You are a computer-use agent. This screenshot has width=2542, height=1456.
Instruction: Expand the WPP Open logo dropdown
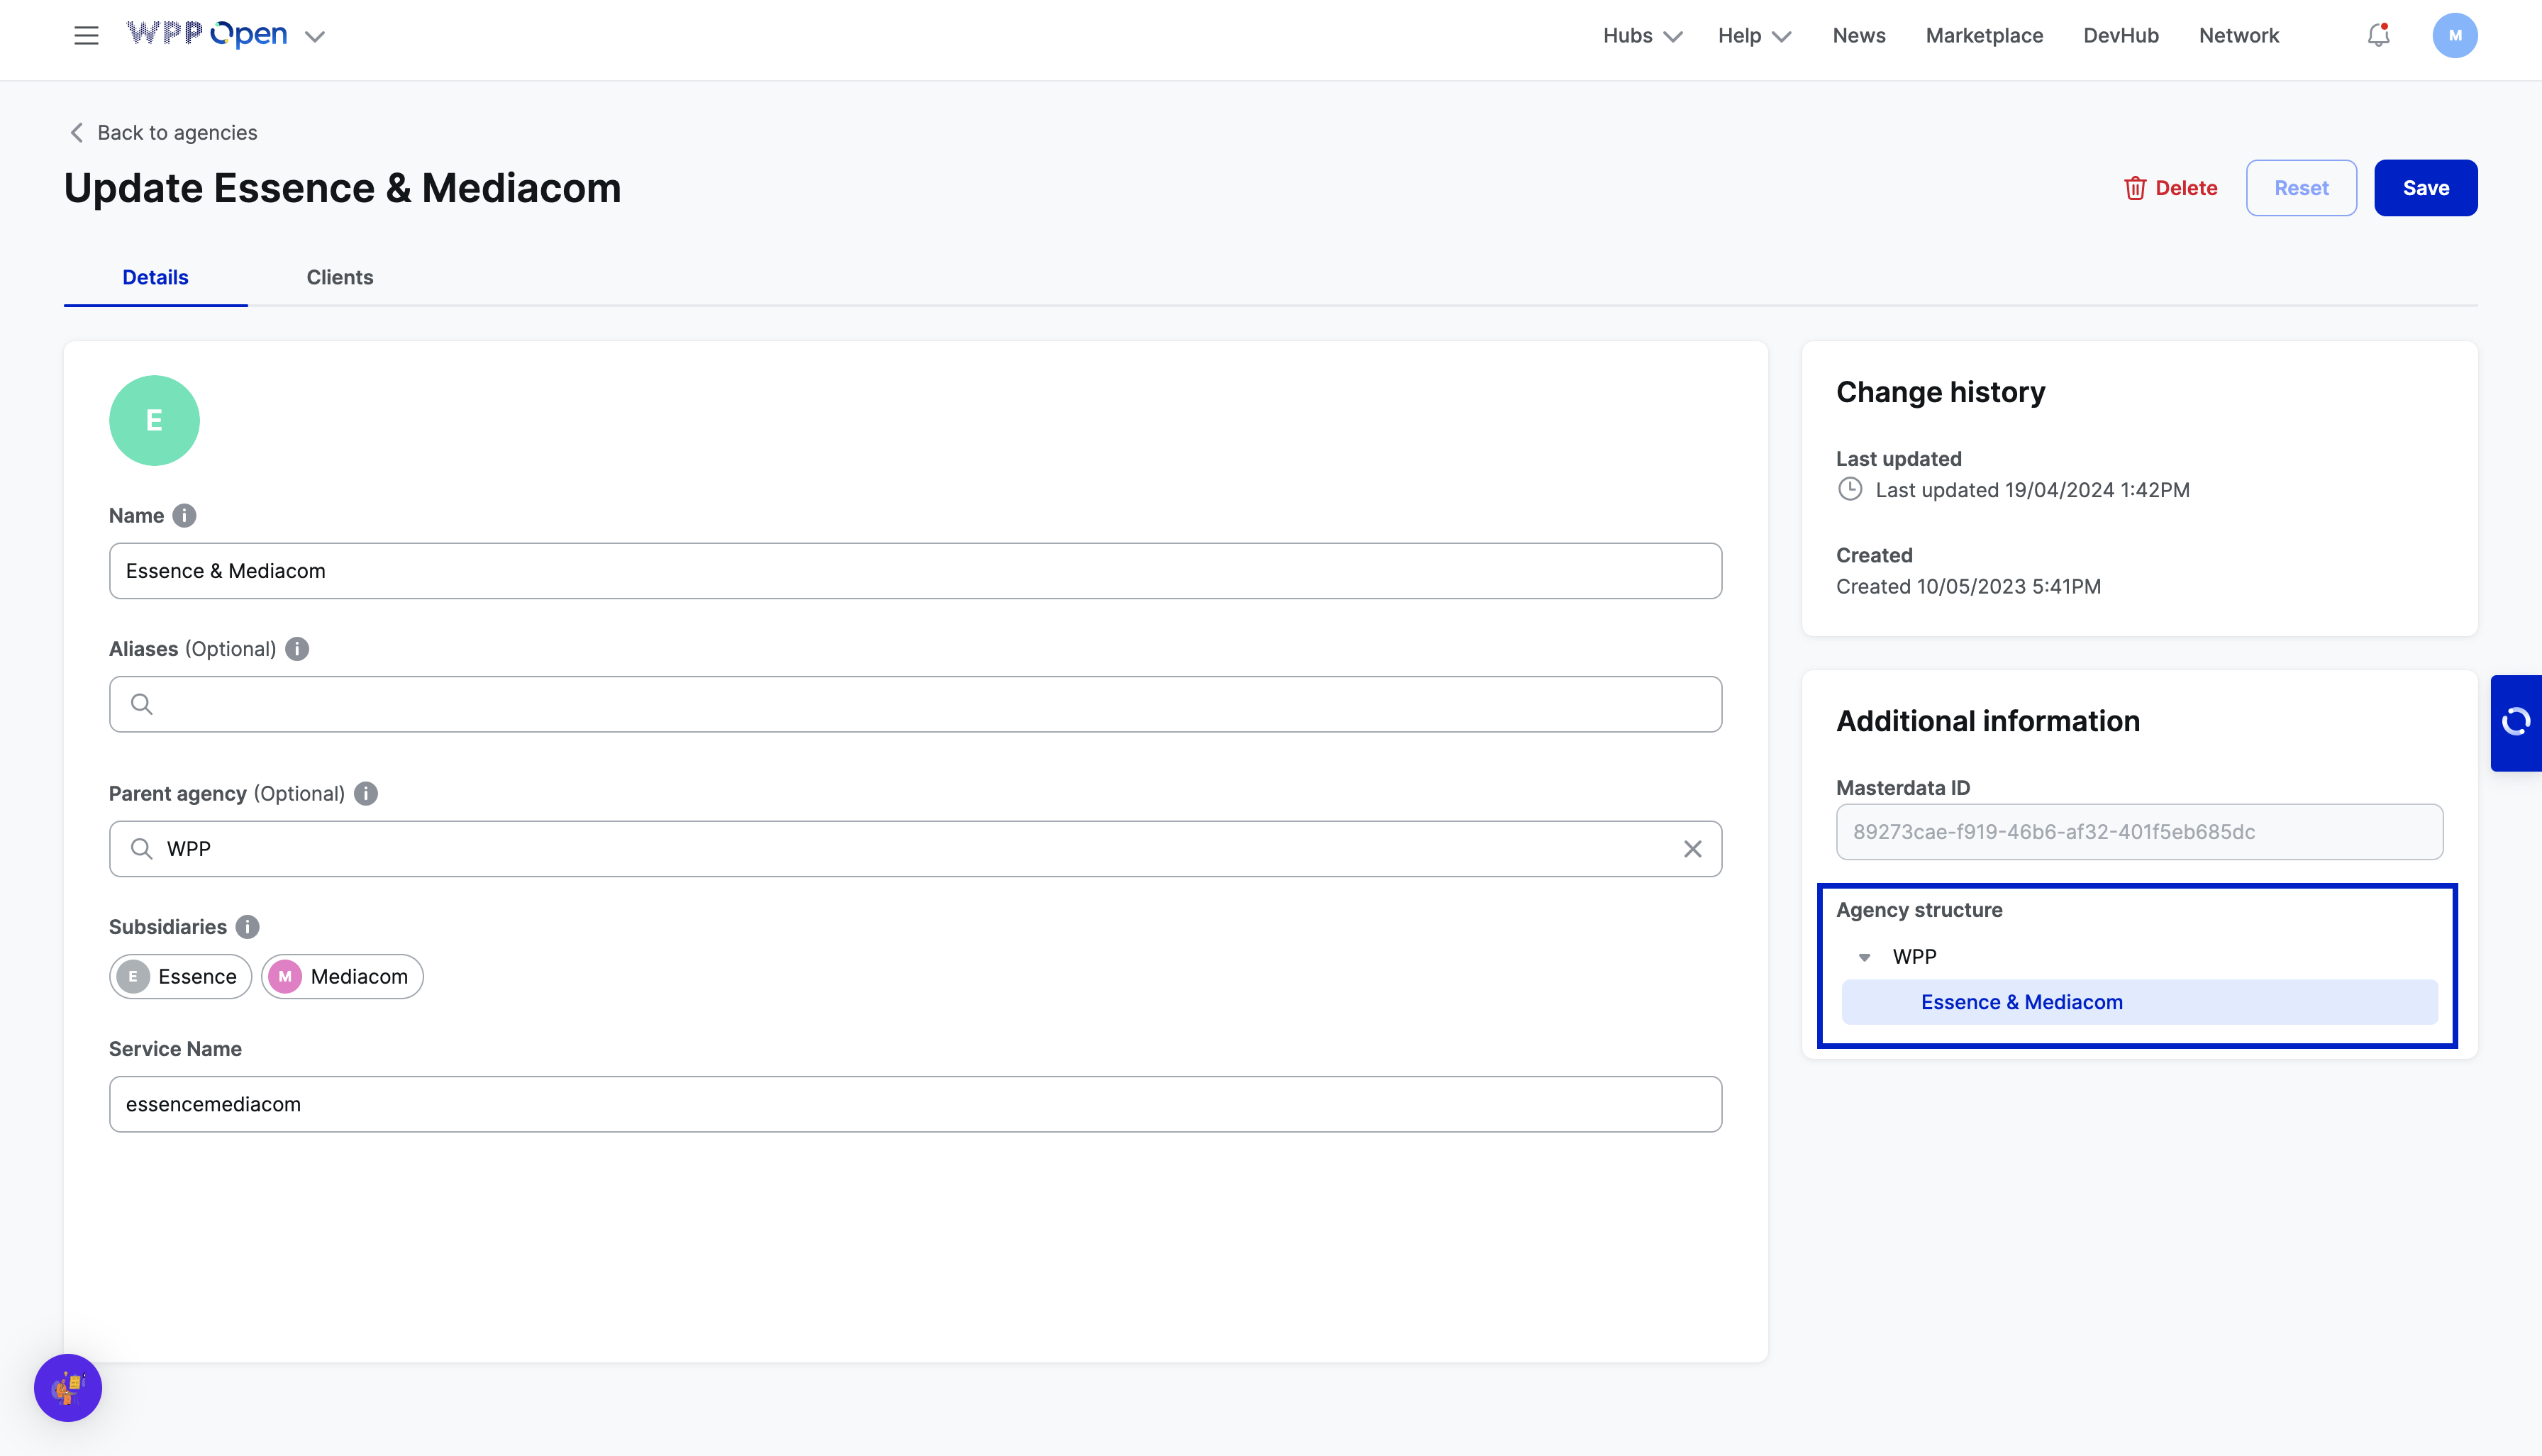(x=315, y=37)
